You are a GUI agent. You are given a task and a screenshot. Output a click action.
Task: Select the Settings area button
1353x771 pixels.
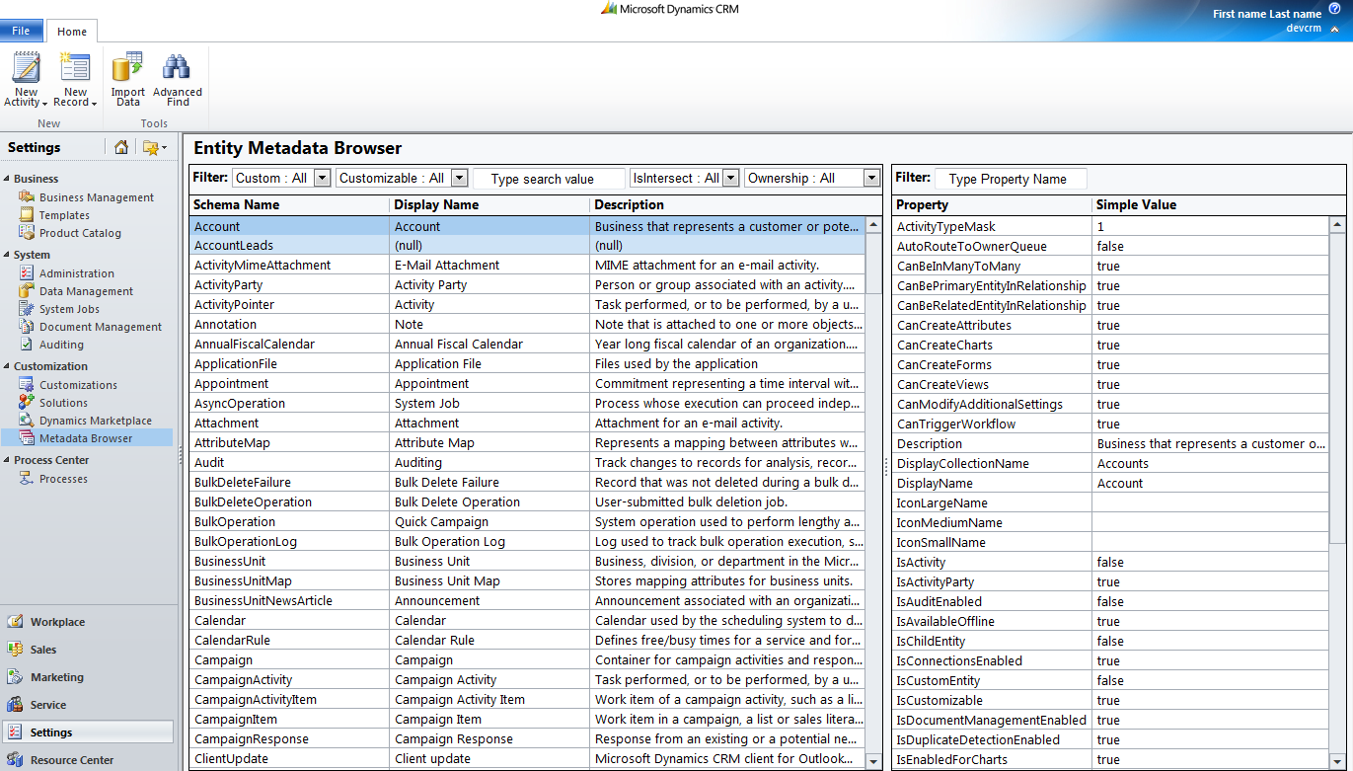pos(88,732)
